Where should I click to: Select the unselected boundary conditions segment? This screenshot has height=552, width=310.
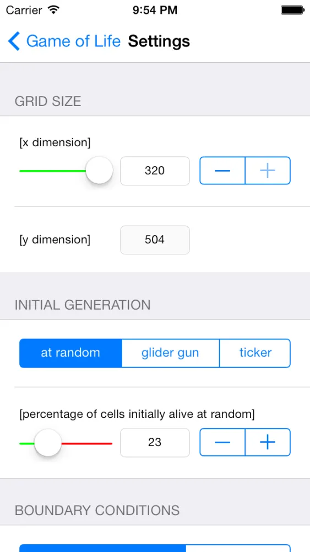tap(238, 548)
